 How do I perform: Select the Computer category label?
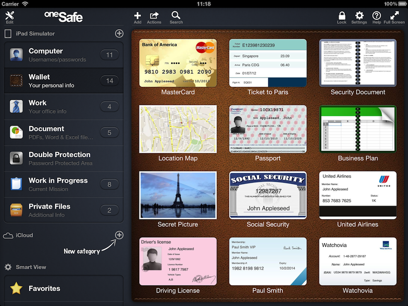pos(46,51)
